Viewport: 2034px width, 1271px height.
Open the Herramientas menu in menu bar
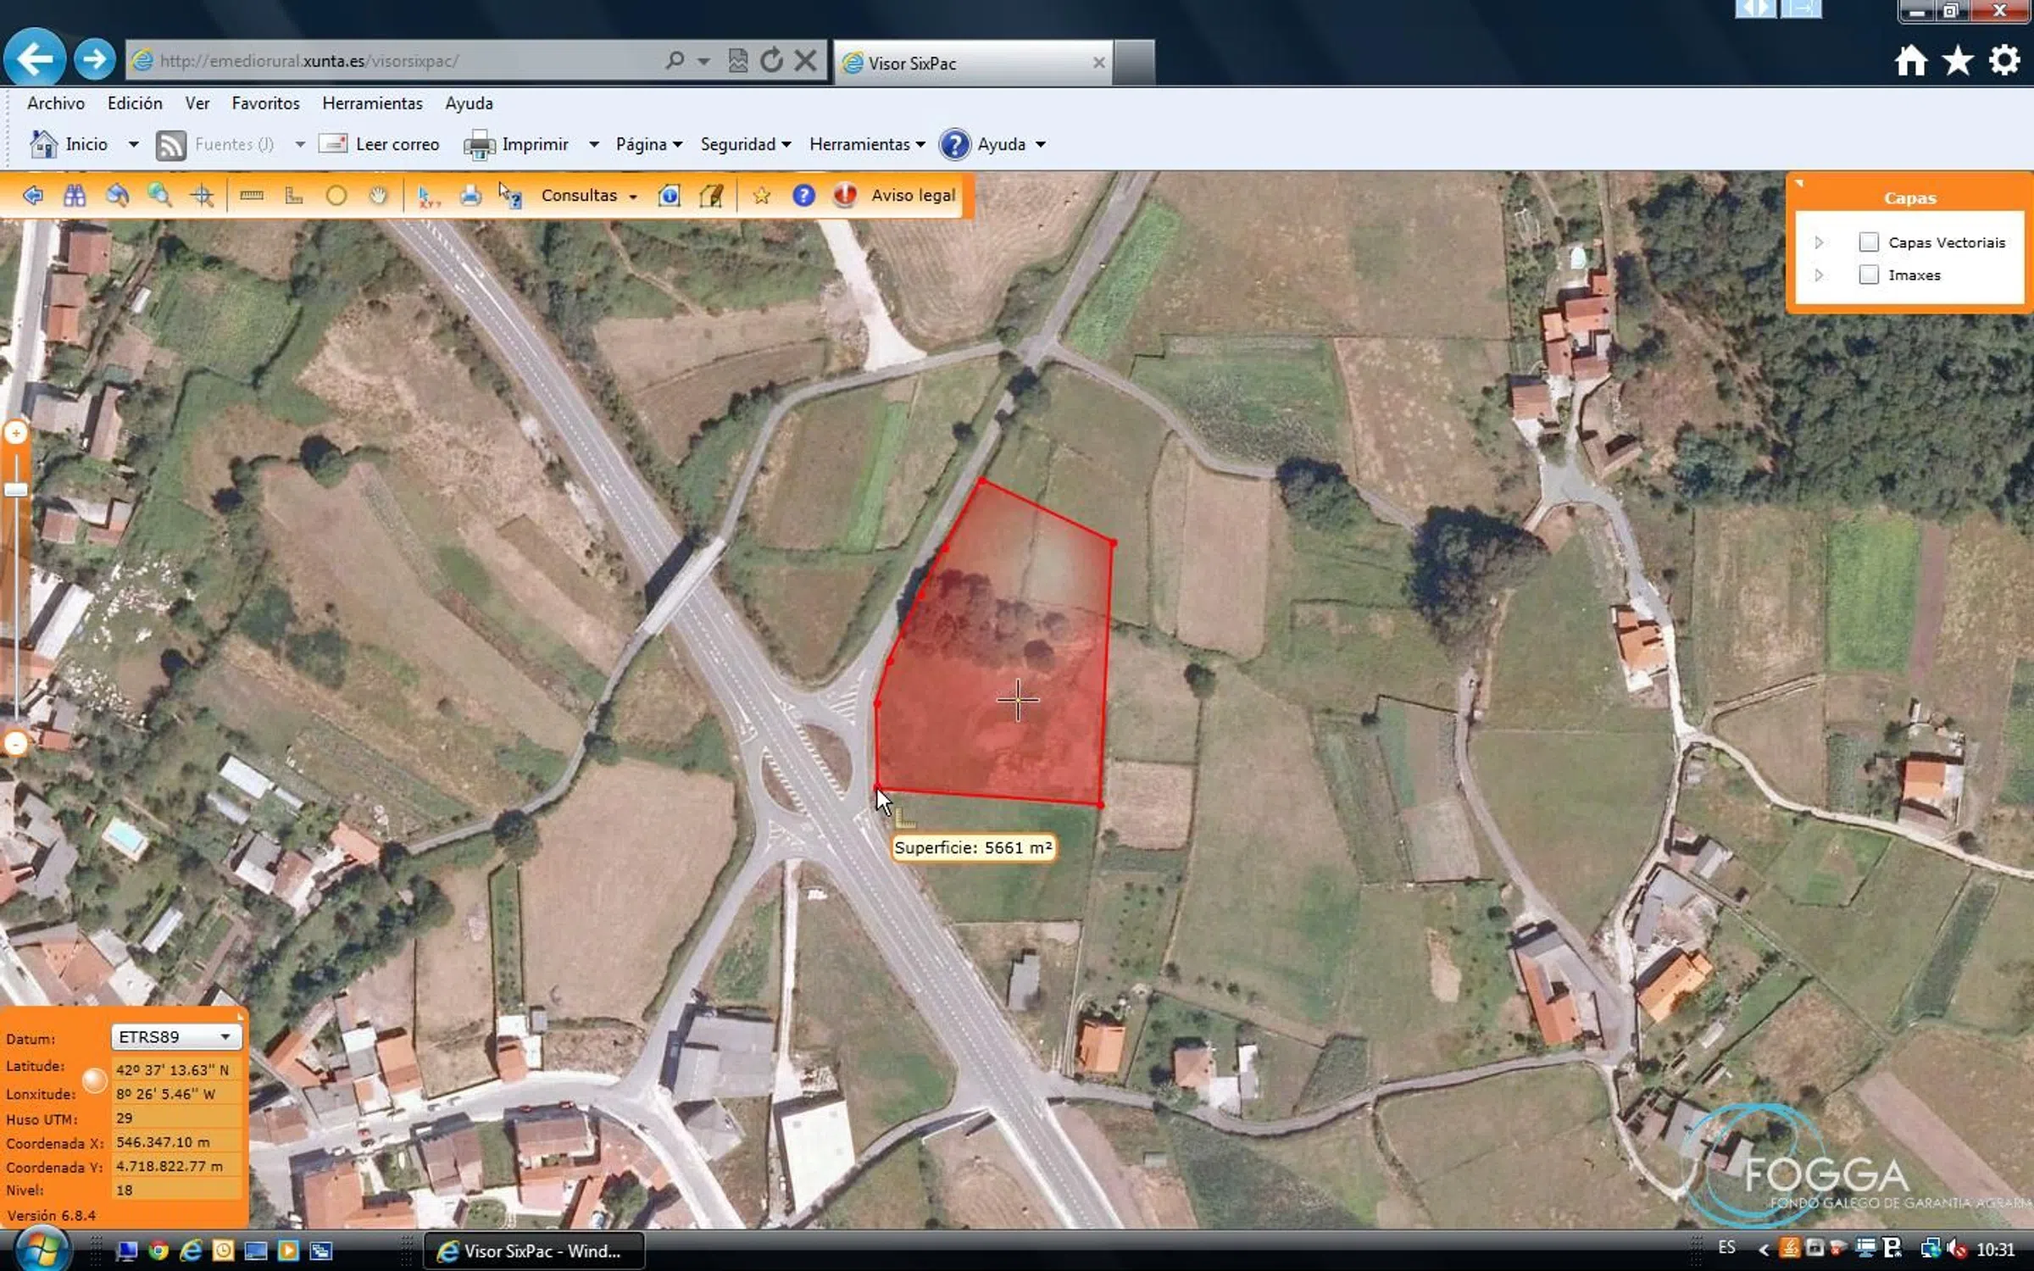coord(372,103)
